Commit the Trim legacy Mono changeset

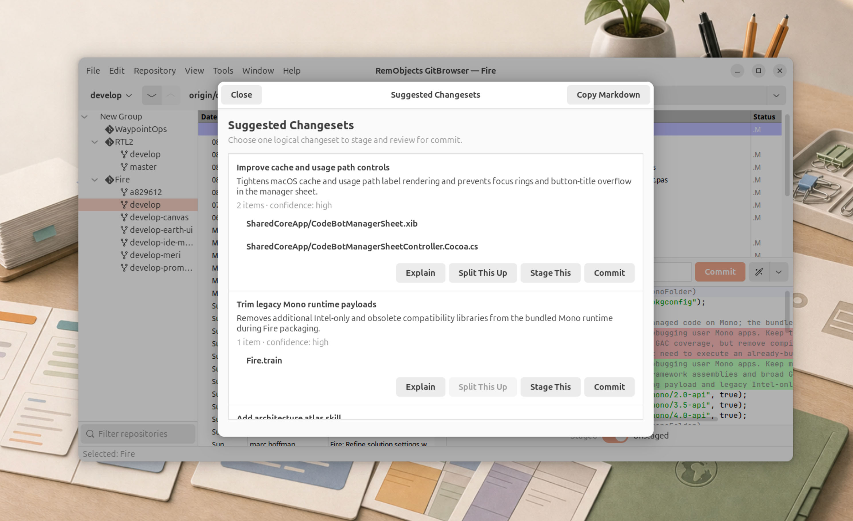click(x=609, y=387)
